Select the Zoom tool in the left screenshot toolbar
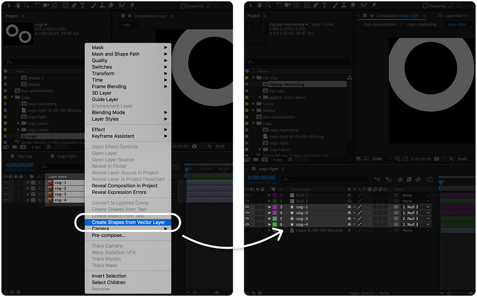This screenshot has height=297, width=477. (27, 6)
